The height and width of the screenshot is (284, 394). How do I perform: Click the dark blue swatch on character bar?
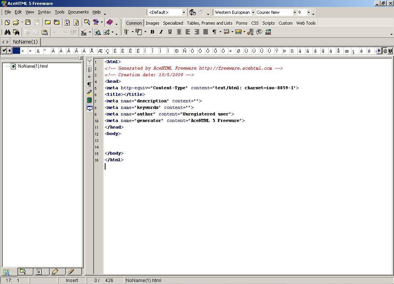16,51
